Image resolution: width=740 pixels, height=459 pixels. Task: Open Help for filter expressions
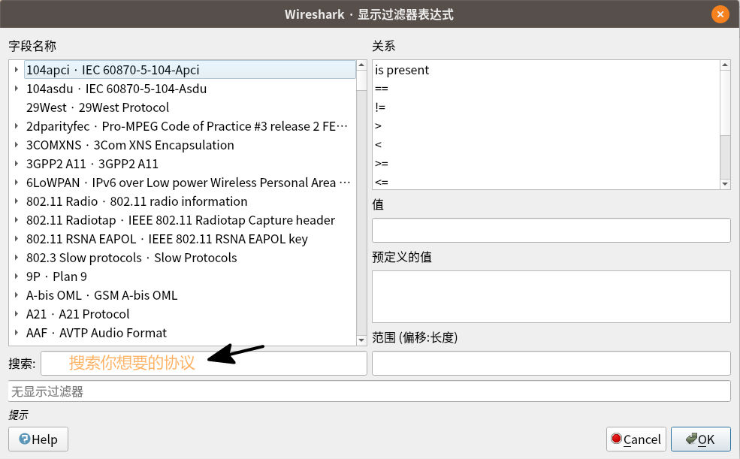[x=38, y=439]
